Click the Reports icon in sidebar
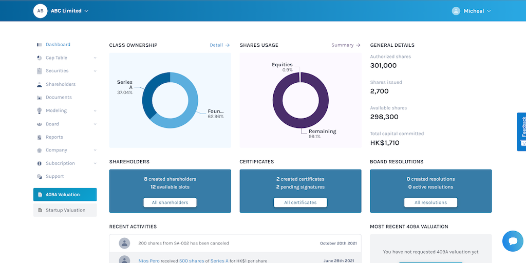This screenshot has height=263, width=526. coord(39,137)
